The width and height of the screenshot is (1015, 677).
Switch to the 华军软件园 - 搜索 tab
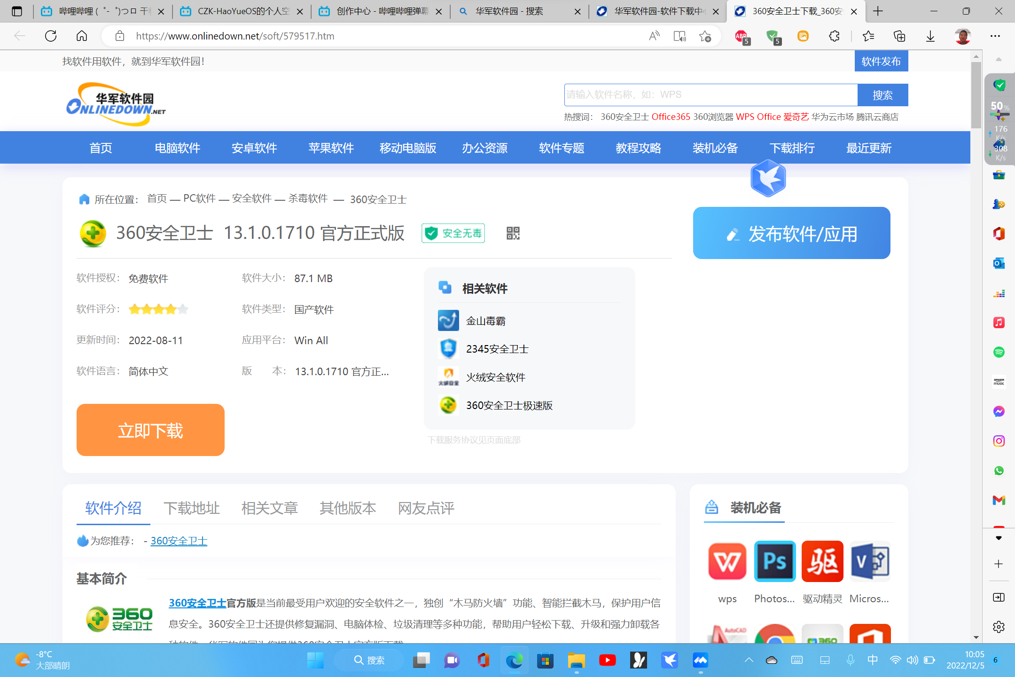pyautogui.click(x=519, y=11)
